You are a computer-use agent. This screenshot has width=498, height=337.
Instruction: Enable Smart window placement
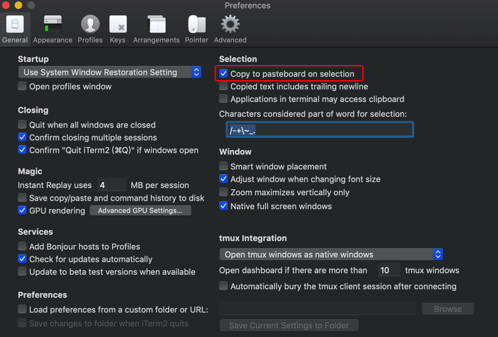click(x=223, y=167)
